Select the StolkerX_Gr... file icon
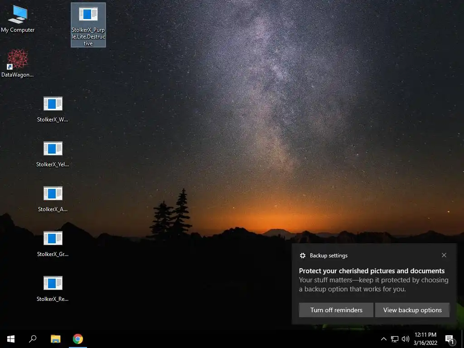This screenshot has height=348, width=464. point(53,243)
